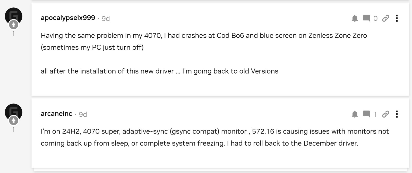Viewport: 412px width, 173px height.
Task: Copy permalink of apocalypseix999's comment
Action: (x=385, y=18)
